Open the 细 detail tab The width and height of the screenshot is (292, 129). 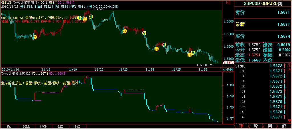241,126
